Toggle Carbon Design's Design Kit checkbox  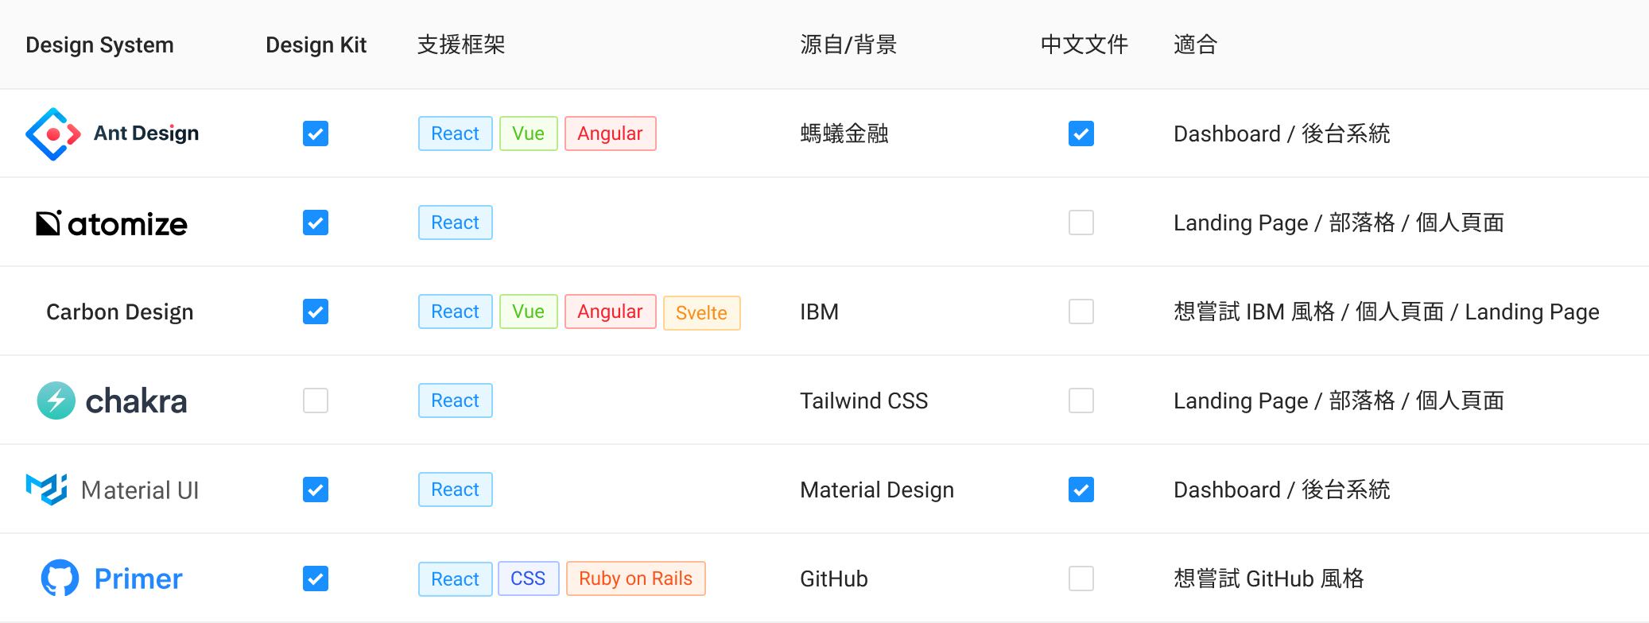[x=316, y=311]
